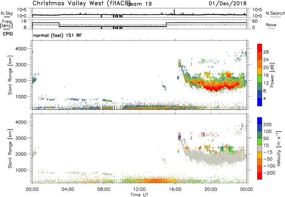
Task: Click the 'Slant Range [km]' label of power panel
Action: [10, 75]
